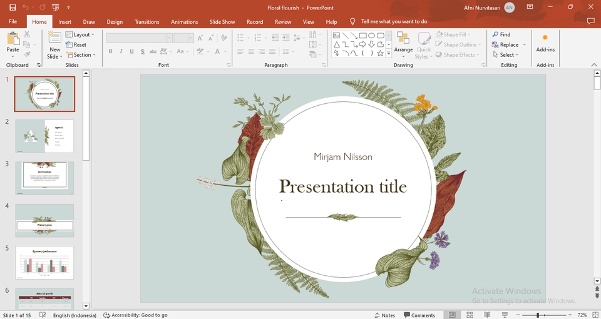The height and width of the screenshot is (319, 601).
Task: Open the File tab
Action: tap(13, 21)
